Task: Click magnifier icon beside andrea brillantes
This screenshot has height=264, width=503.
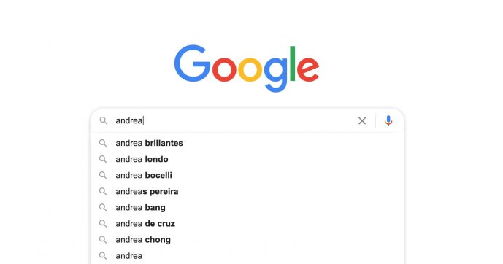Action: point(103,143)
